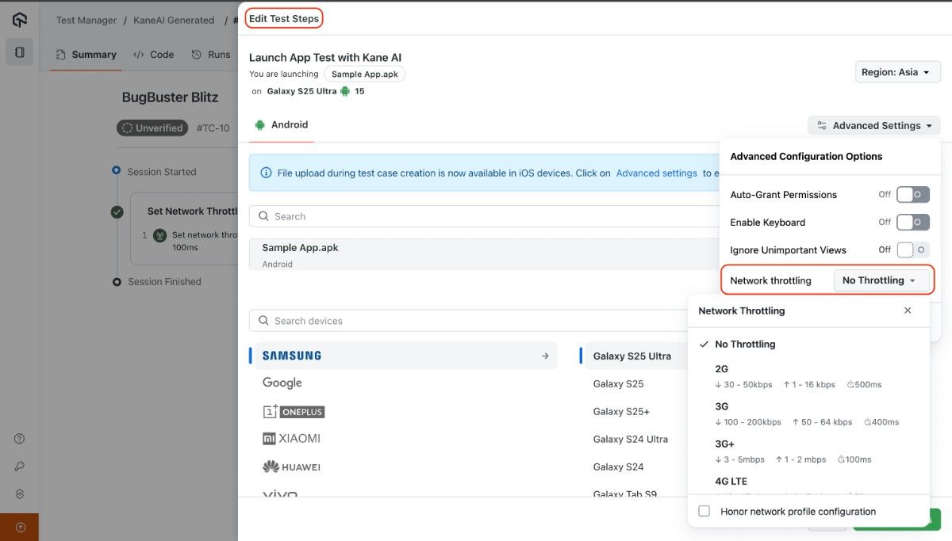
Task: Select Sample App.apk from app list
Action: click(x=484, y=254)
